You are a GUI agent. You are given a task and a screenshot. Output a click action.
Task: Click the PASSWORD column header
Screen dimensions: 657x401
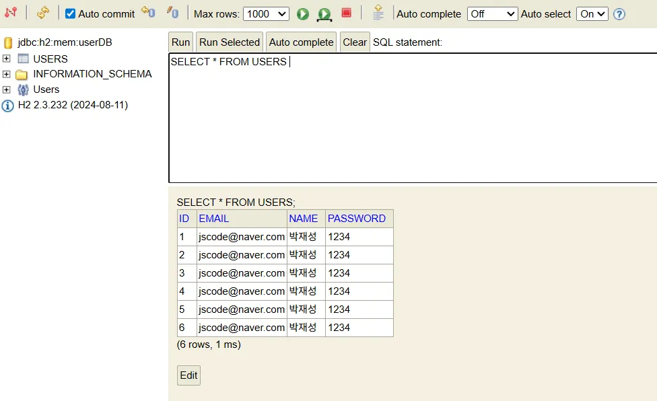359,219
